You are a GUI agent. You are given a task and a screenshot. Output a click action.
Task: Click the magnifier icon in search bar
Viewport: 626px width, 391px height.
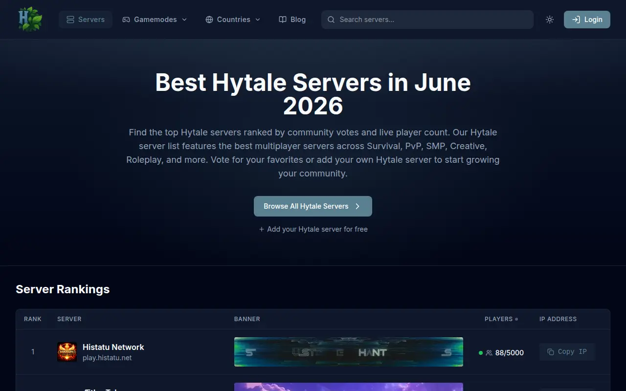331,20
